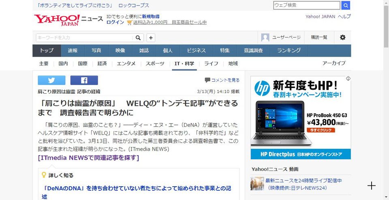The width and height of the screenshot is (389, 200).
Task: Open the 地域 category
Action: pyautogui.click(x=233, y=63)
